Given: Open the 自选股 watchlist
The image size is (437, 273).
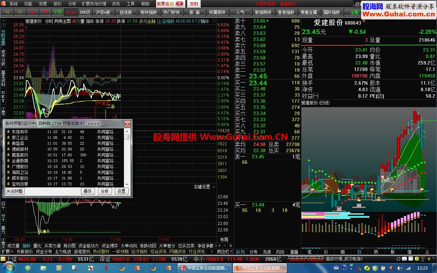Looking at the screenshot, I should pyautogui.click(x=126, y=12).
